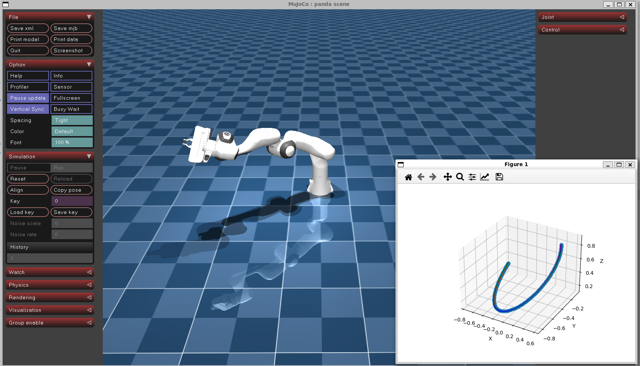Image resolution: width=640 pixels, height=366 pixels.
Task: Click the History label
Action: click(x=19, y=247)
